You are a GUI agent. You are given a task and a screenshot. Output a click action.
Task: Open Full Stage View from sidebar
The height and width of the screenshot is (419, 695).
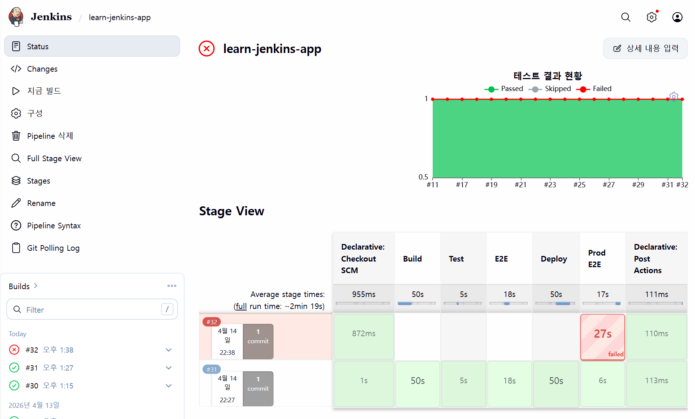54,159
